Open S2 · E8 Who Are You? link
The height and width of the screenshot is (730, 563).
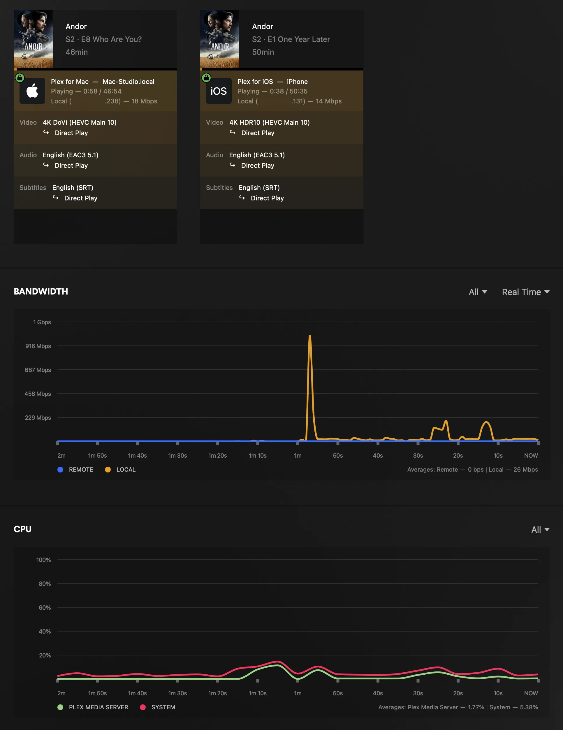tap(104, 39)
